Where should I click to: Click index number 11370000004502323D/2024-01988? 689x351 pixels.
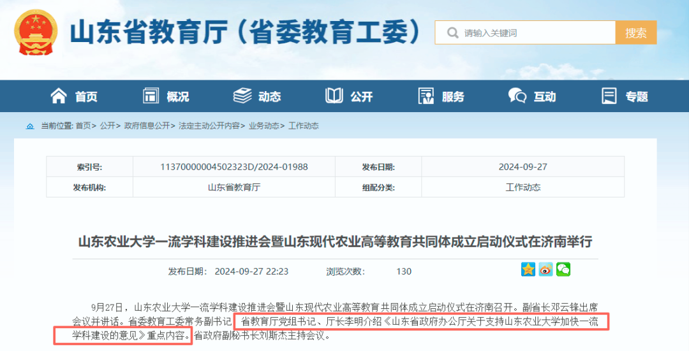coord(233,167)
